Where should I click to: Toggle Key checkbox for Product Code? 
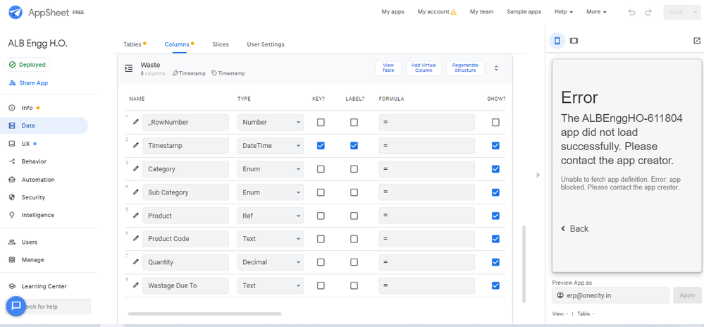(x=321, y=239)
